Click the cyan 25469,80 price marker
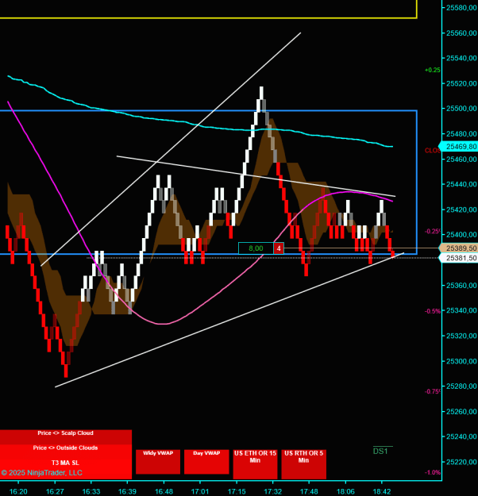478x496 pixels. tap(459, 147)
